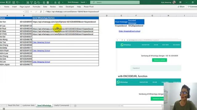Image resolution: width=197 pixels, height=110 pixels.
Task: Click the horizontal scrollbar track
Action: [x=142, y=106]
